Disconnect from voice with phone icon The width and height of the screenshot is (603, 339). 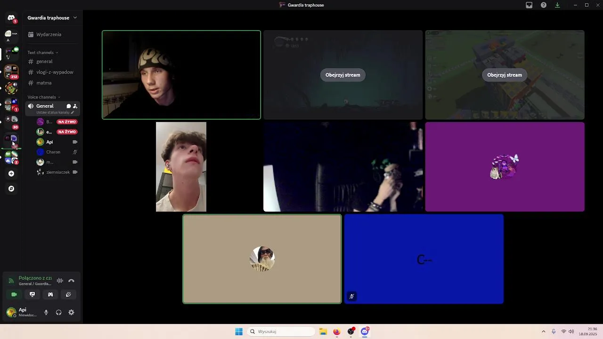tap(71, 281)
